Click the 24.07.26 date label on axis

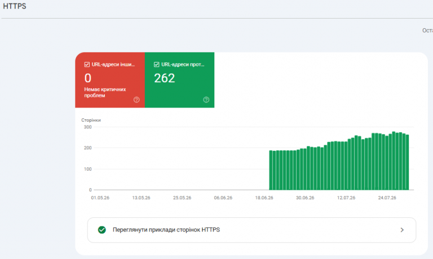(x=387, y=198)
